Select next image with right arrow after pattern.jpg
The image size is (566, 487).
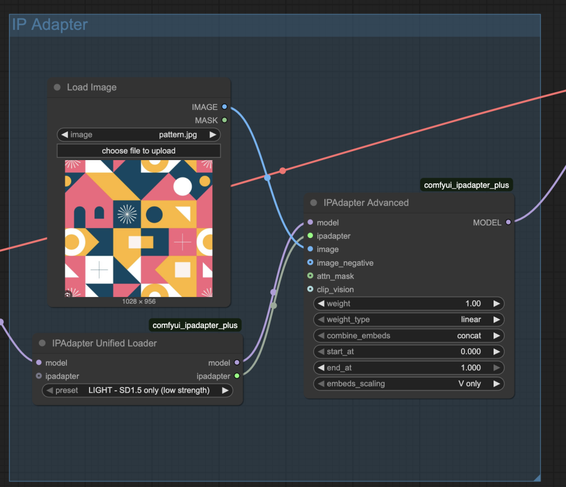[213, 135]
